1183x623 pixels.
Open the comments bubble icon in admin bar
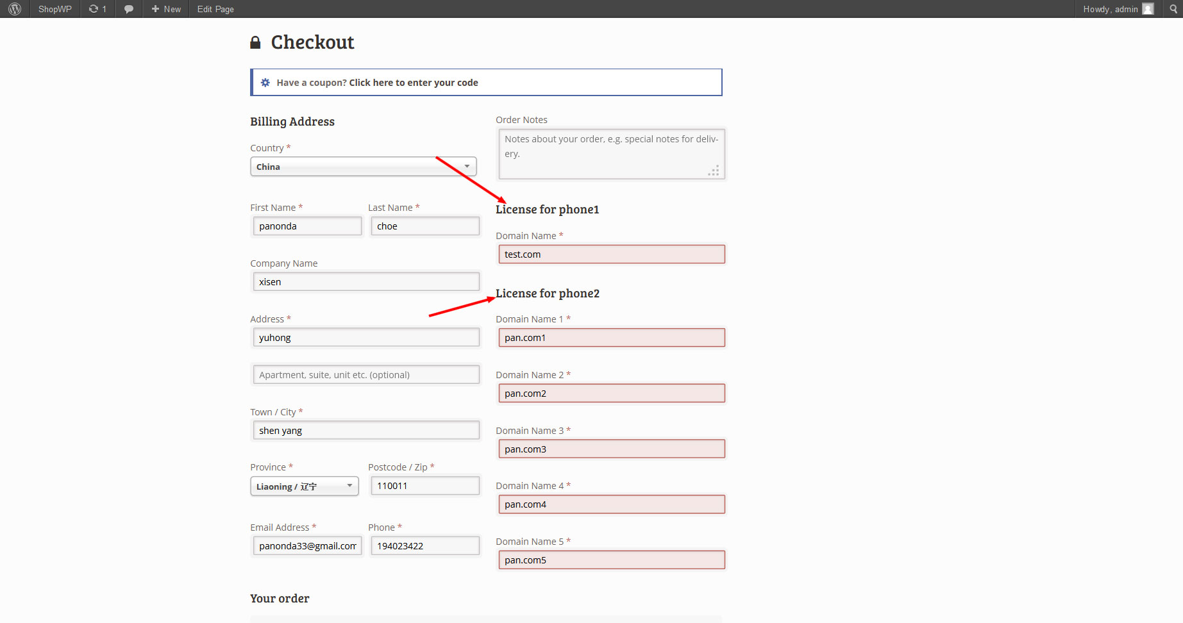pyautogui.click(x=128, y=8)
